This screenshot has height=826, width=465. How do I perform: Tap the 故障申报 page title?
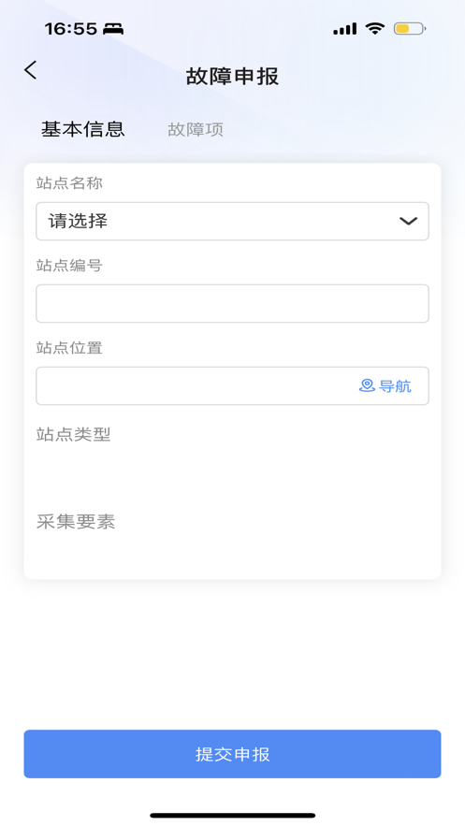(x=232, y=77)
